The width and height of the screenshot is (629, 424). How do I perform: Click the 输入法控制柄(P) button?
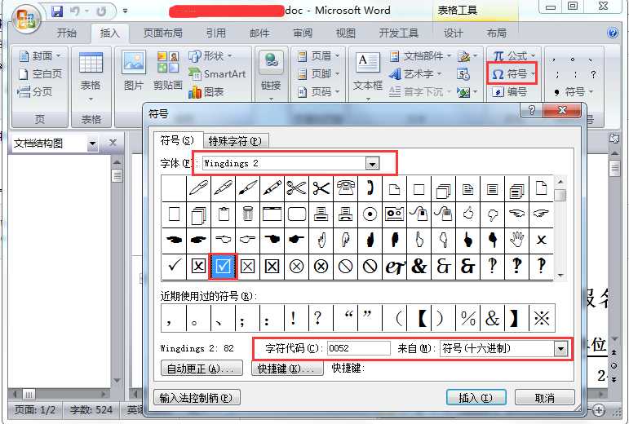pyautogui.click(x=197, y=398)
